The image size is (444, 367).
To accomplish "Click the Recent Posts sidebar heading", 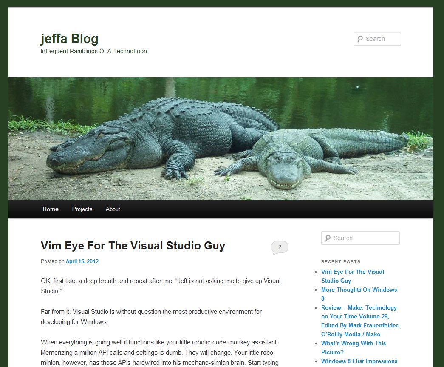I will pos(341,262).
